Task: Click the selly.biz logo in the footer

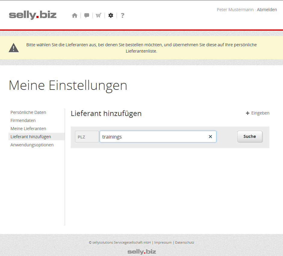Action: point(142,252)
